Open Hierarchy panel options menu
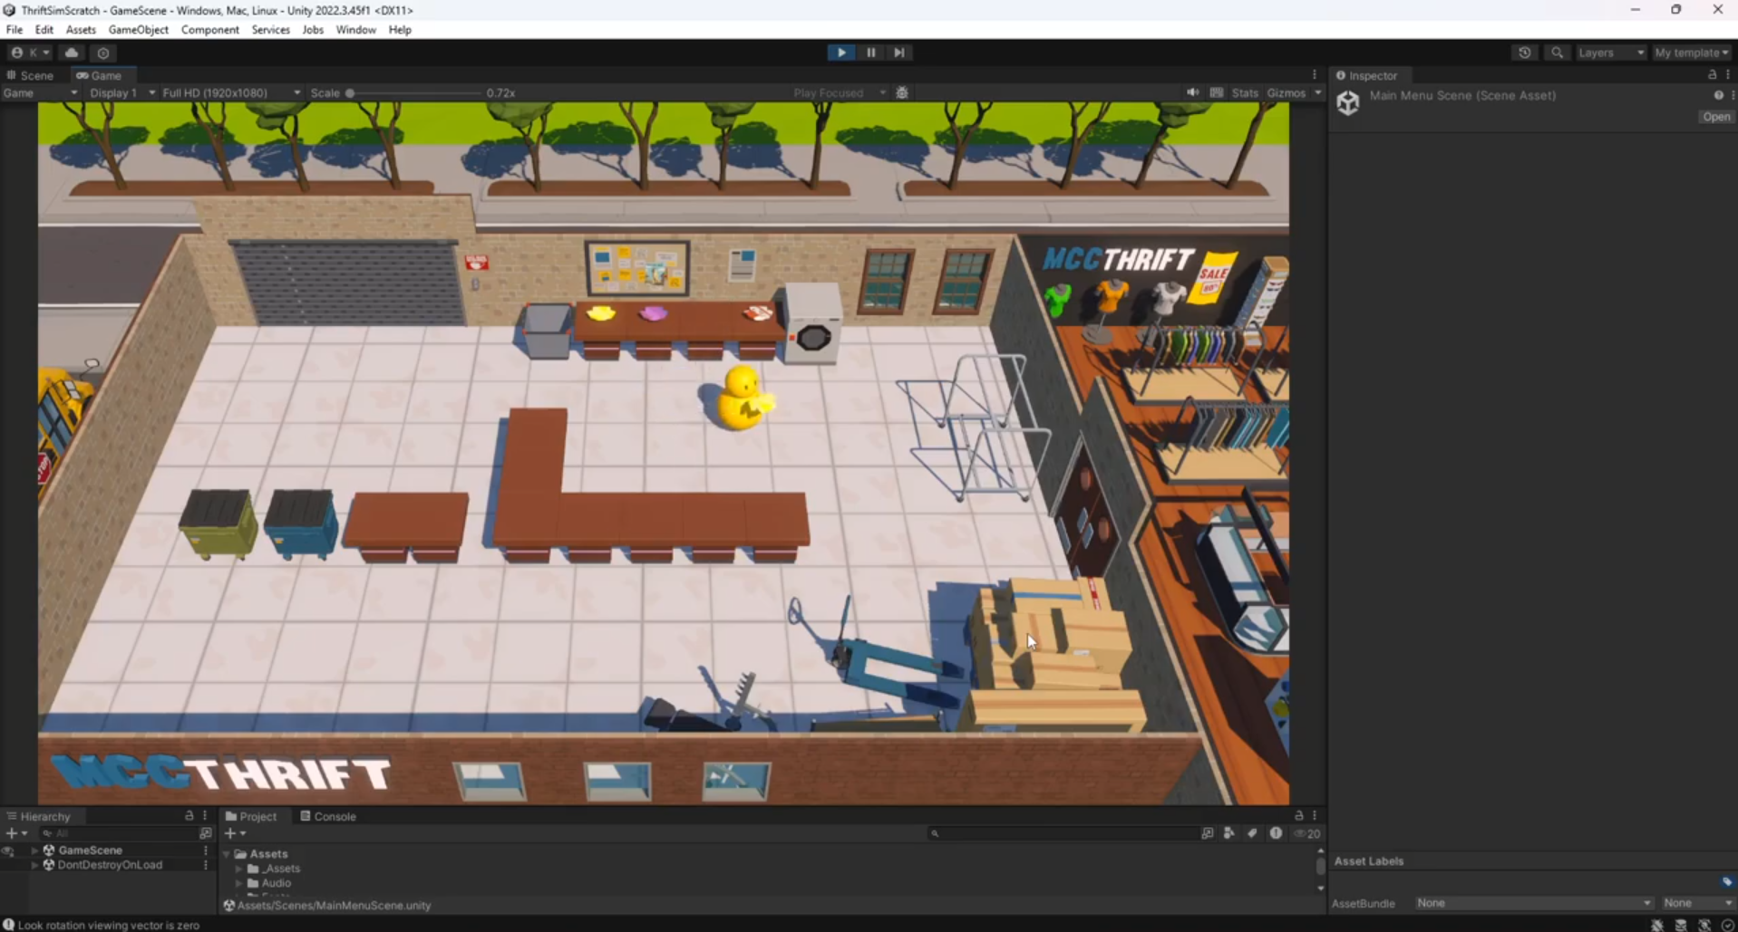 point(205,816)
